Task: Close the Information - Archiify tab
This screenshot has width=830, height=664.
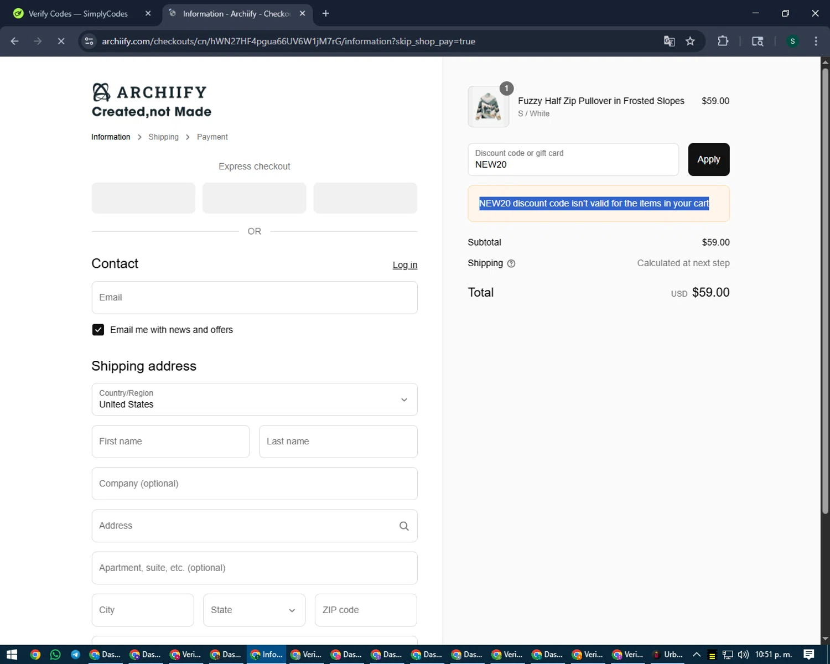Action: (302, 13)
